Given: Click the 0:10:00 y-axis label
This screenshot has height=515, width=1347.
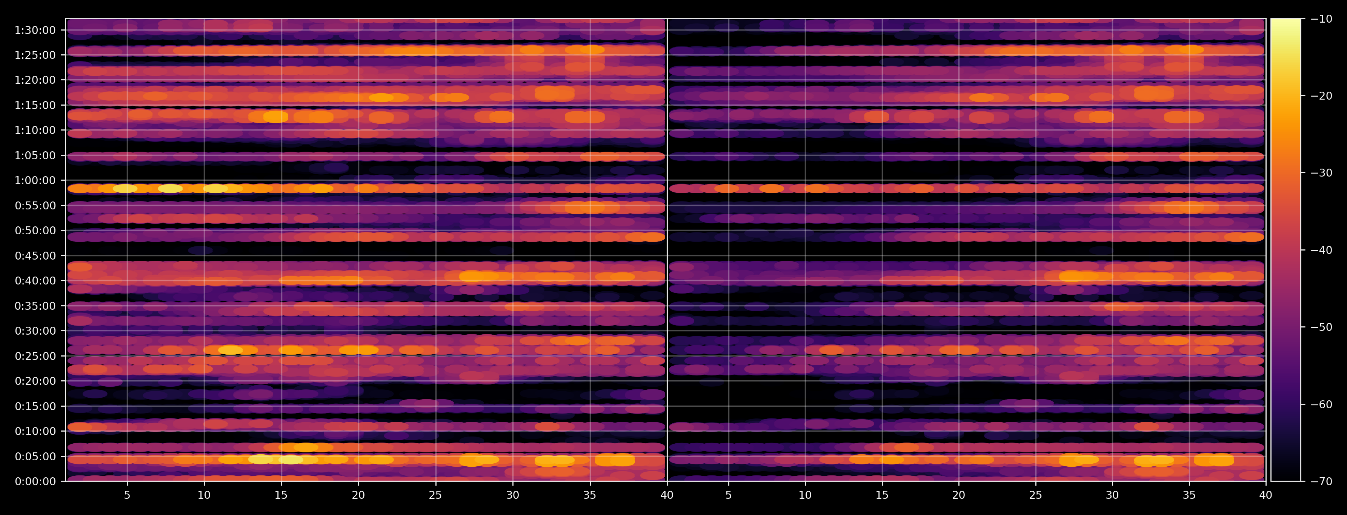Looking at the screenshot, I should (x=35, y=431).
